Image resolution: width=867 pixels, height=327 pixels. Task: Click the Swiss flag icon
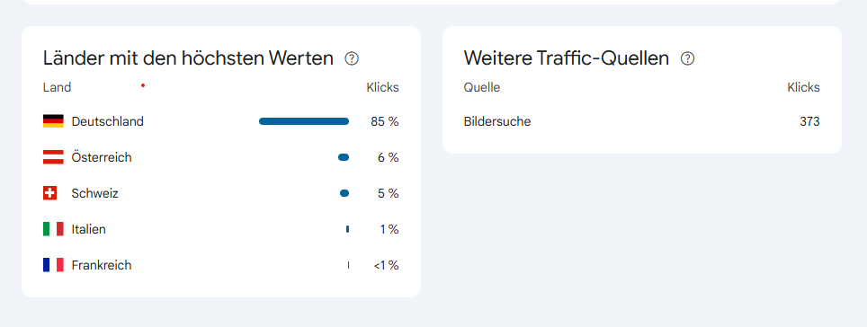pyautogui.click(x=50, y=193)
